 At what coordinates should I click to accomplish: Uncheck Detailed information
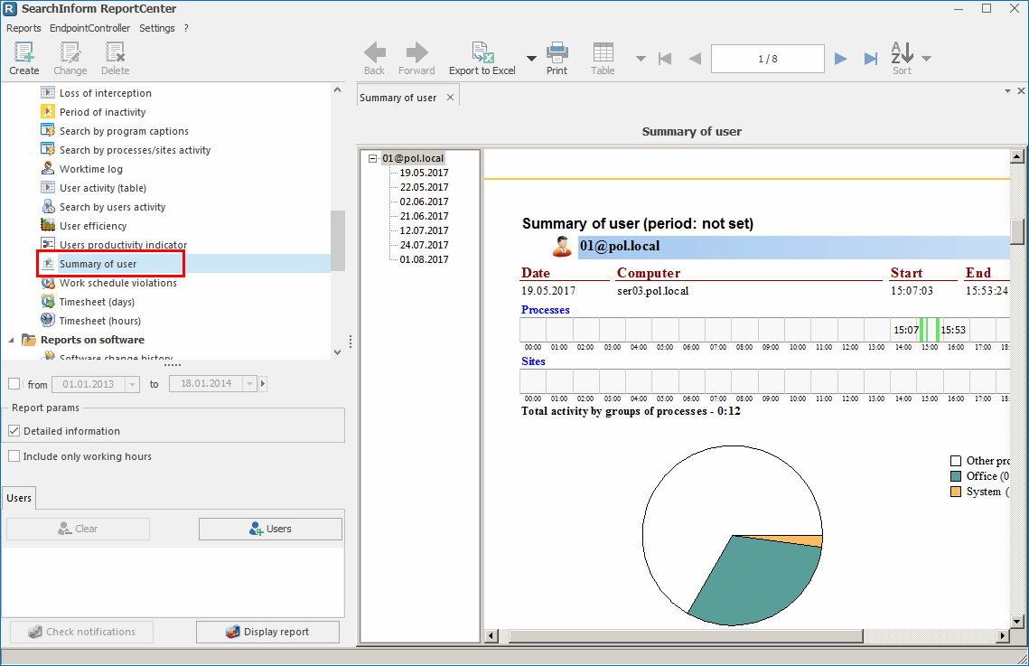tap(14, 431)
